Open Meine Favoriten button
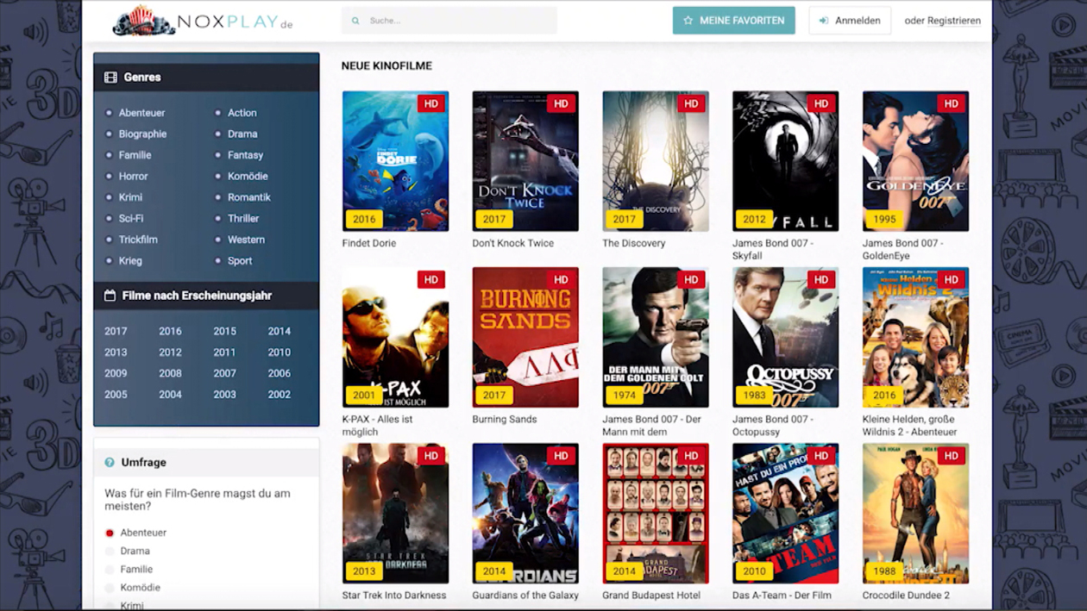1087x611 pixels. (734, 21)
